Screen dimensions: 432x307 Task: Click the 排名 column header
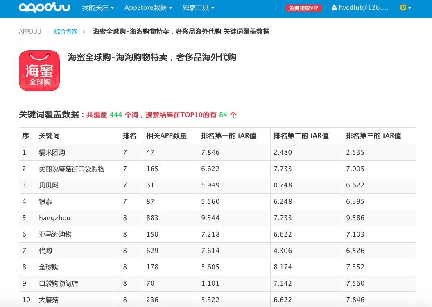(x=129, y=136)
